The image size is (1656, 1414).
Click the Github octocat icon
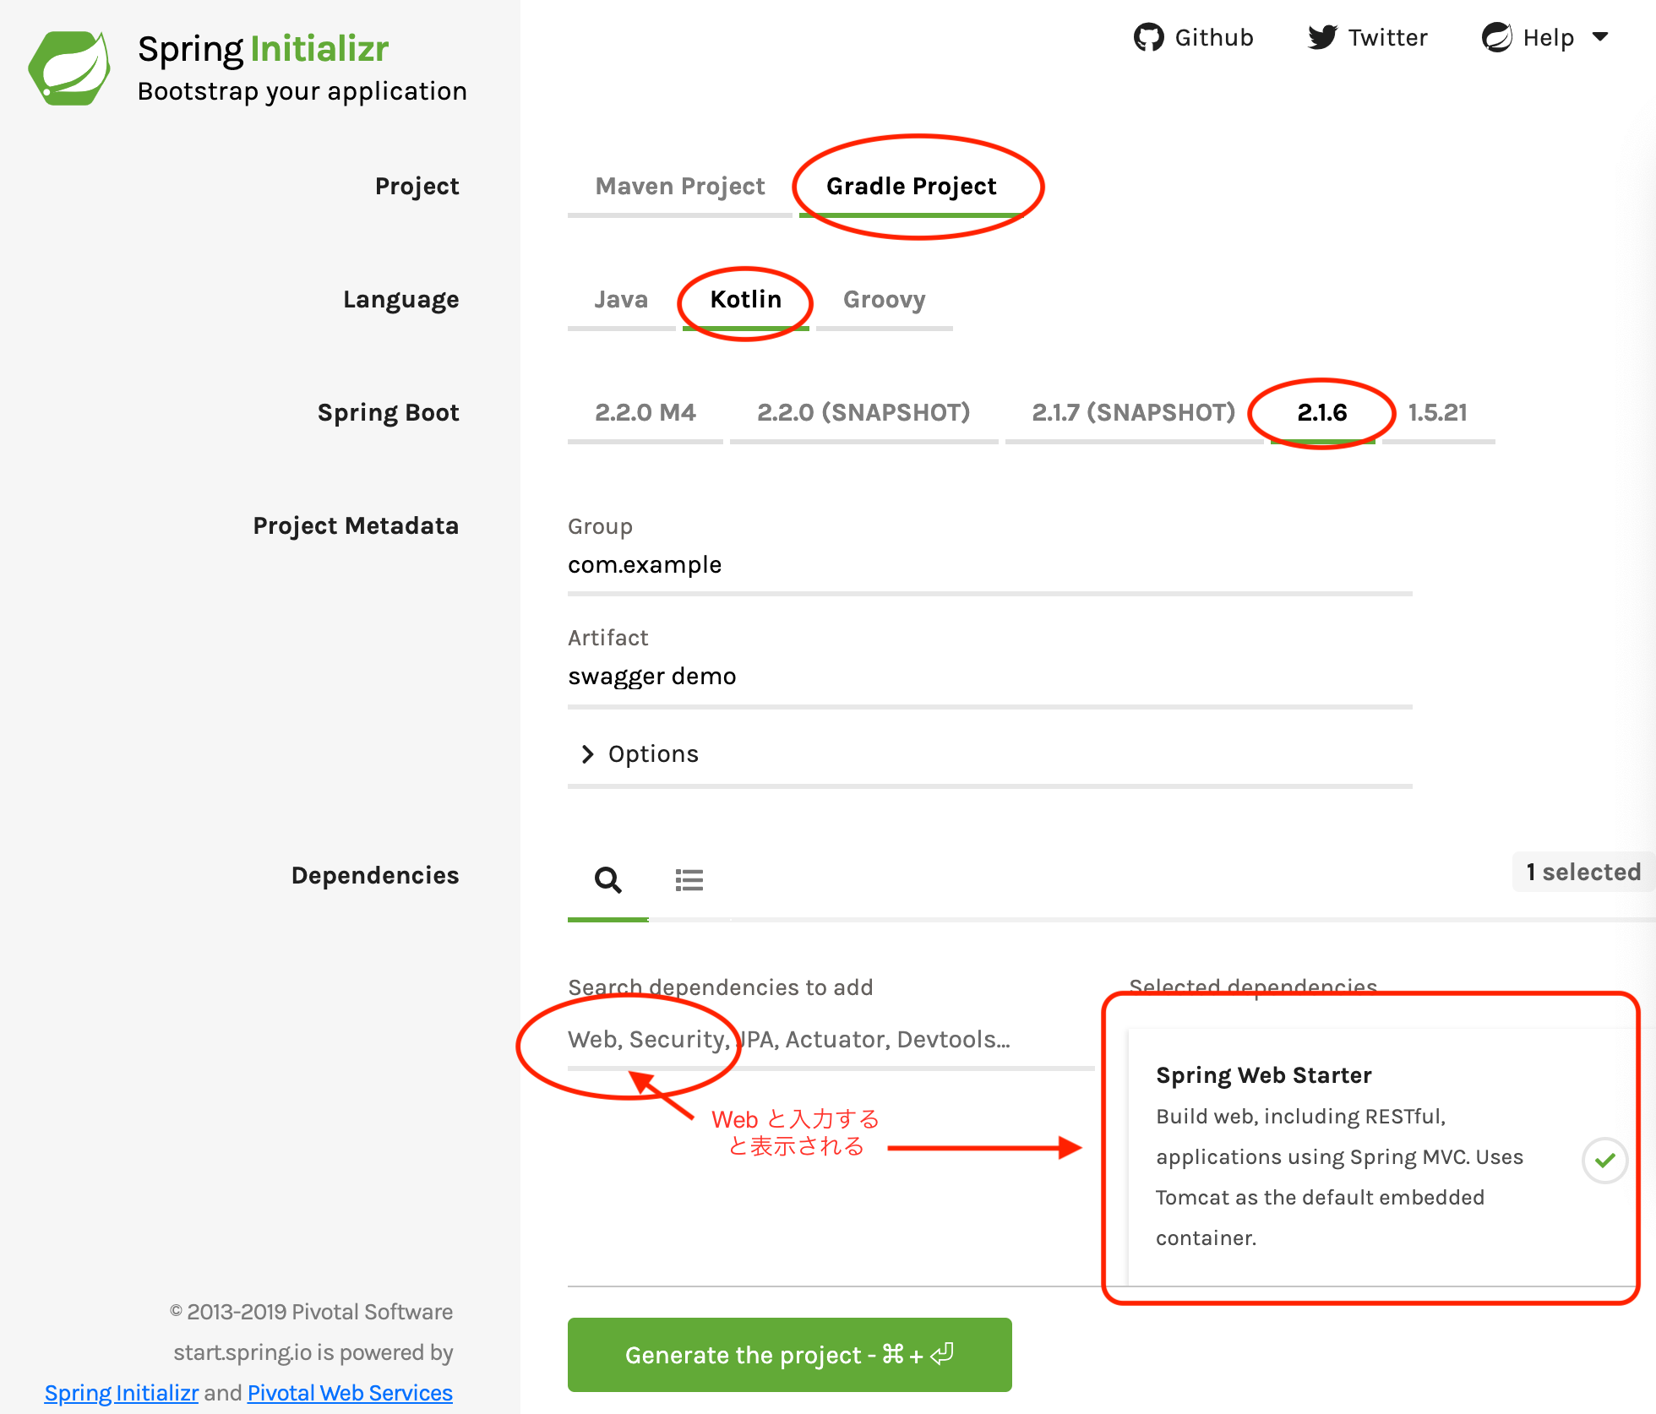[1148, 38]
